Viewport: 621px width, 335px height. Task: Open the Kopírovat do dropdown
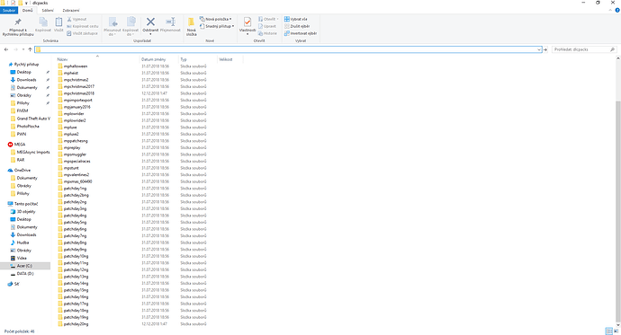[x=130, y=31]
